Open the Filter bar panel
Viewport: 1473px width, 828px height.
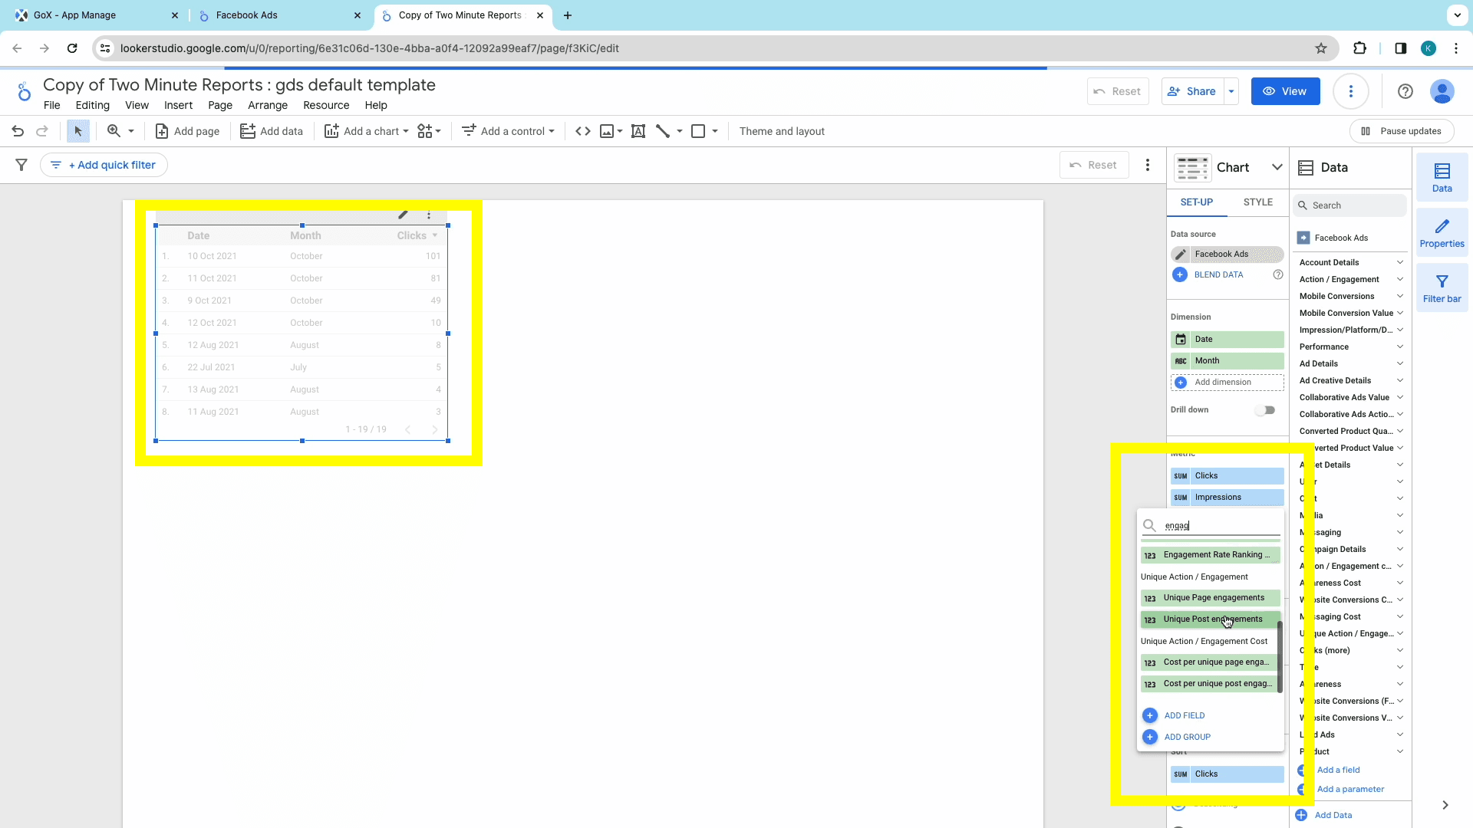pos(1442,288)
